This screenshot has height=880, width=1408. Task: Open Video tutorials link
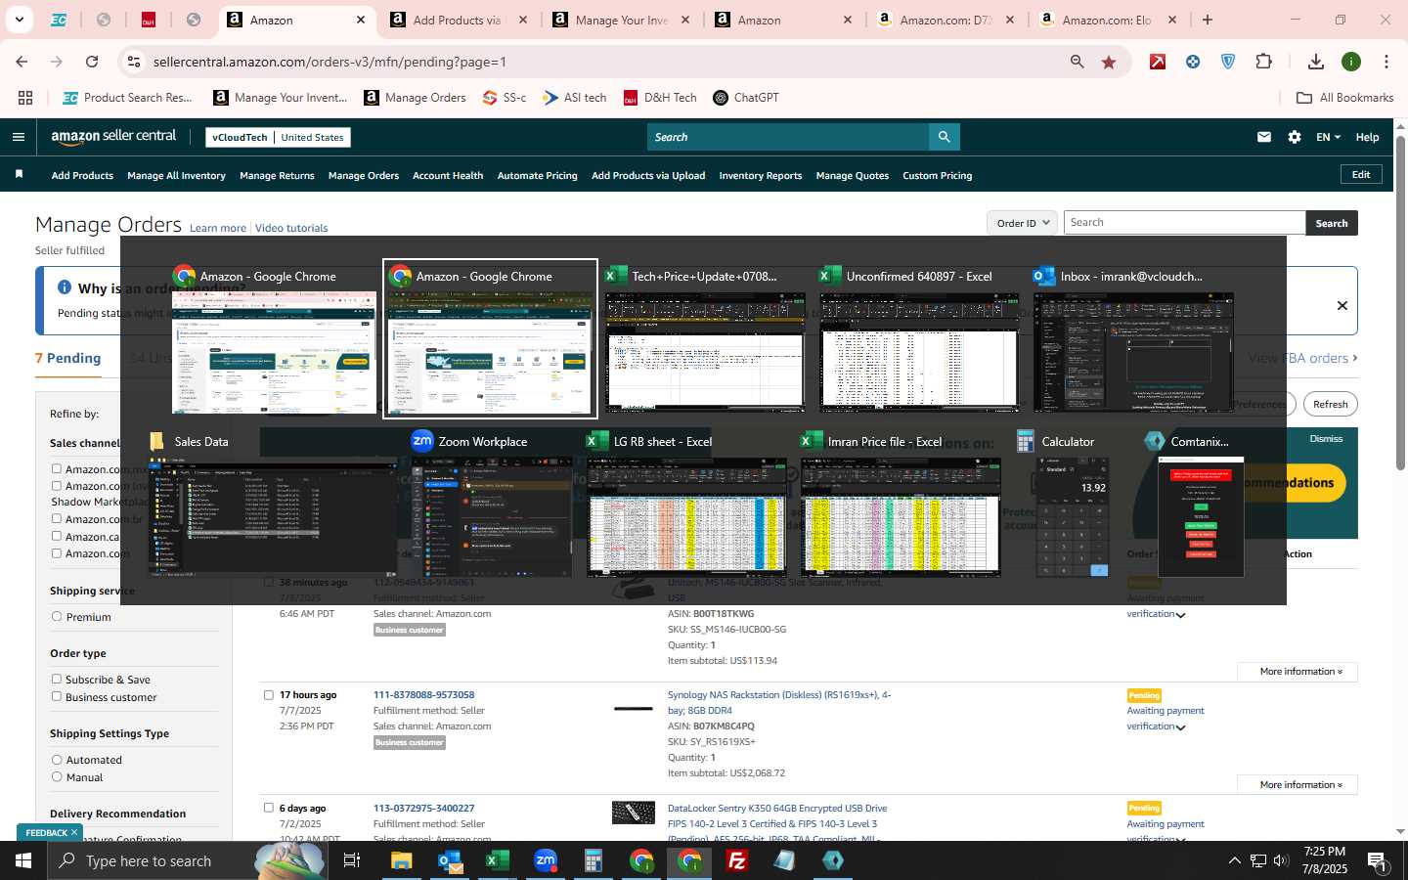pos(291,228)
